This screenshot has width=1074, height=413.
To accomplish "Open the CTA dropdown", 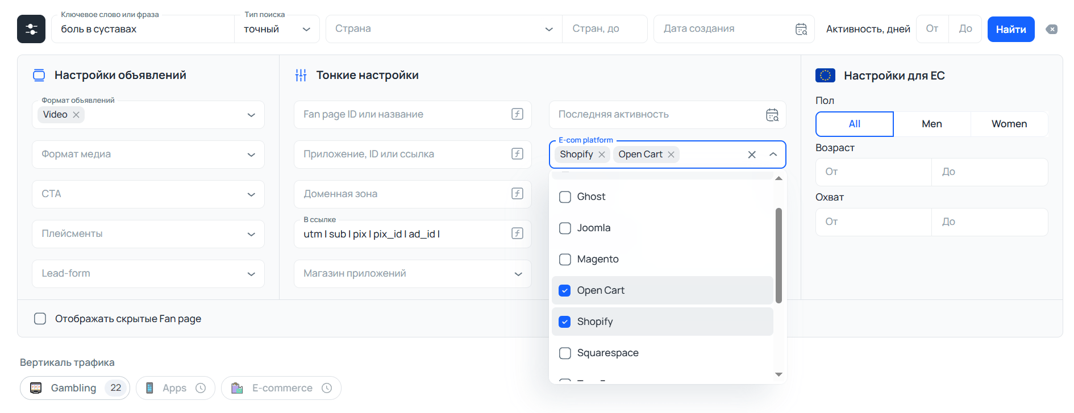I will click(148, 194).
